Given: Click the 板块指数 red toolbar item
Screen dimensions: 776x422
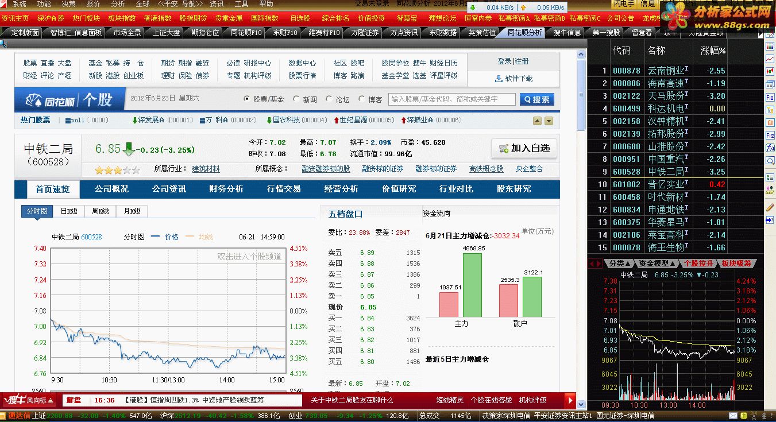Looking at the screenshot, I should coord(122,18).
